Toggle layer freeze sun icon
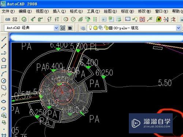The width and height of the screenshot is (183, 137). (96, 28)
